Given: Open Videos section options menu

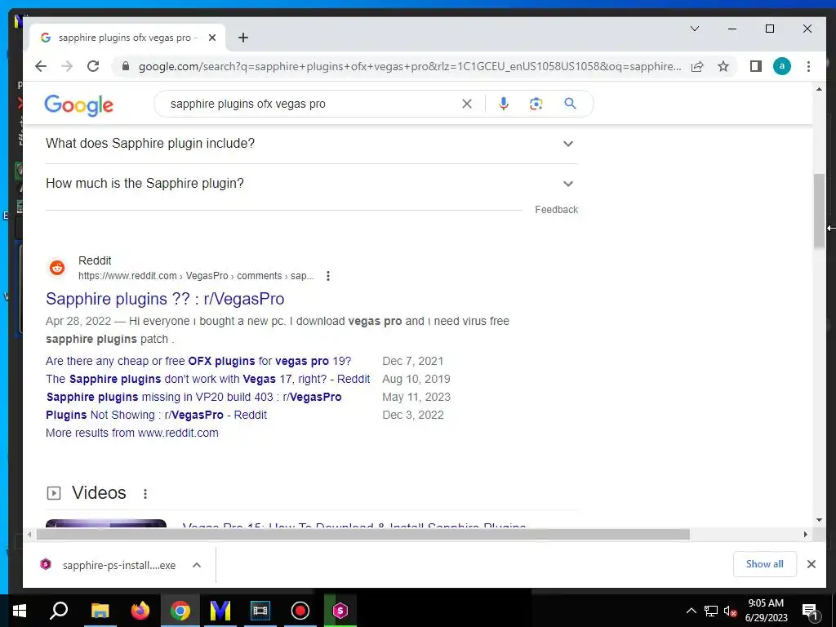Looking at the screenshot, I should click(145, 494).
